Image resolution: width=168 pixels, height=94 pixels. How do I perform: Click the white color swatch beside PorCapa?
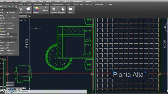point(7,13)
